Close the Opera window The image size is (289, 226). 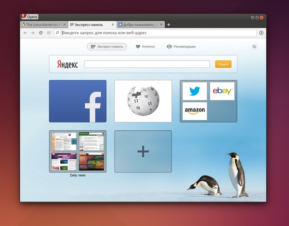(x=262, y=18)
